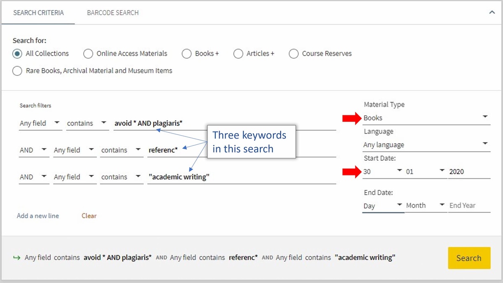Select Rare Books, Archival Material and Museum Items

(17, 71)
